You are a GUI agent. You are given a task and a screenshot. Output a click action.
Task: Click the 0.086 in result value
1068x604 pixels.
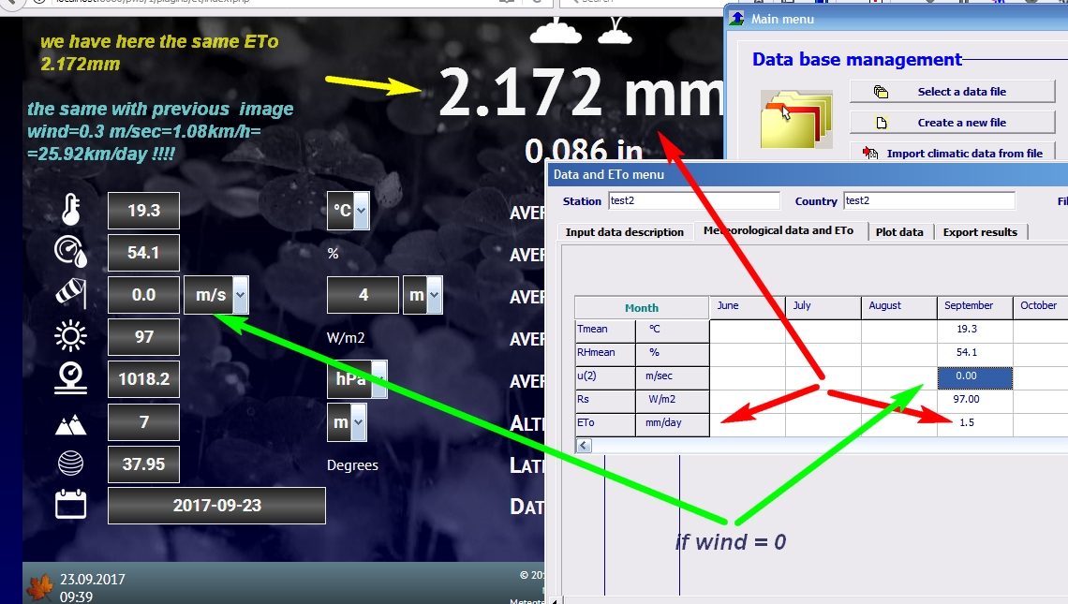(583, 149)
